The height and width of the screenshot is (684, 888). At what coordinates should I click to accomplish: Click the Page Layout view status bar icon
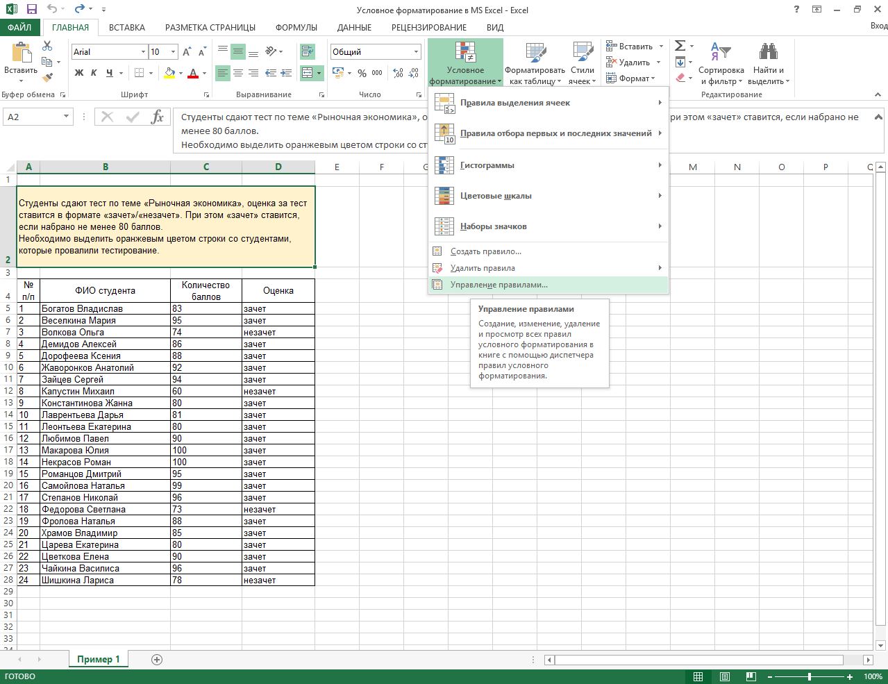(724, 676)
